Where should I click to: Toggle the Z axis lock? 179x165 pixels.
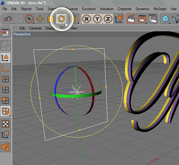pyautogui.click(x=108, y=19)
